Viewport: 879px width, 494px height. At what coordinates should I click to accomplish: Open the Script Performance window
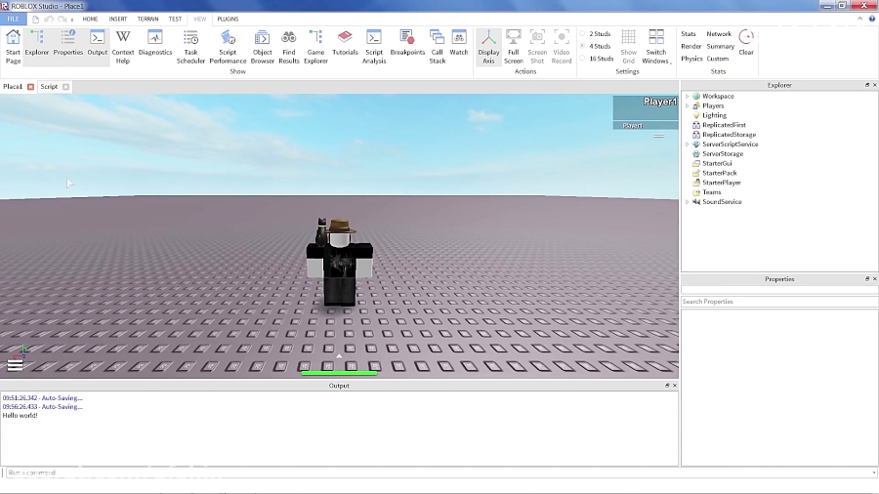(228, 47)
